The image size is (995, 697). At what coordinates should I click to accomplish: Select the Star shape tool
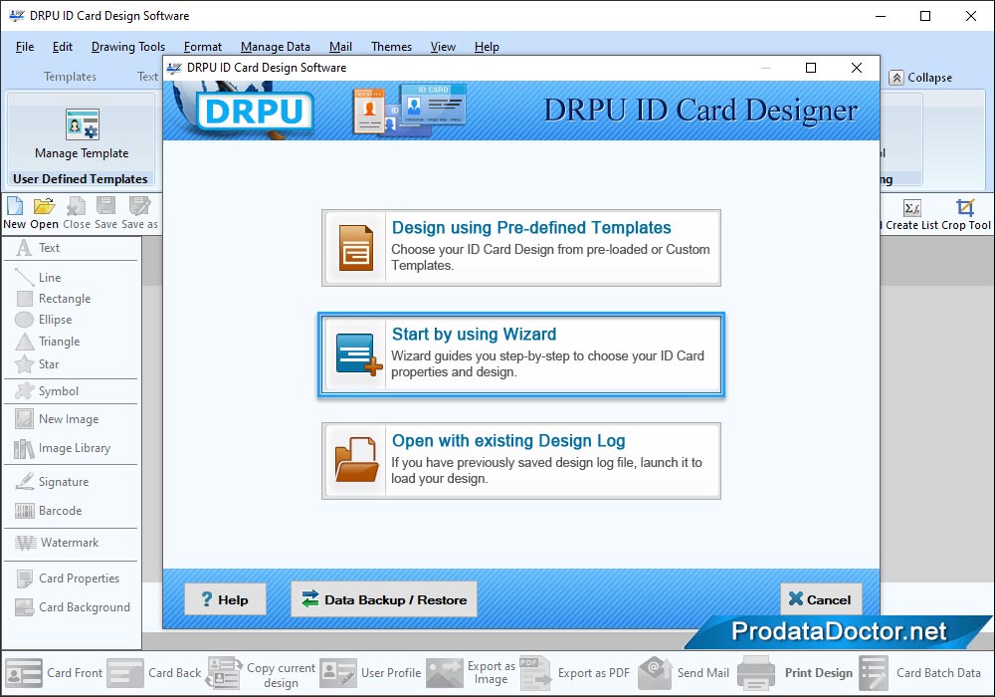(37, 364)
